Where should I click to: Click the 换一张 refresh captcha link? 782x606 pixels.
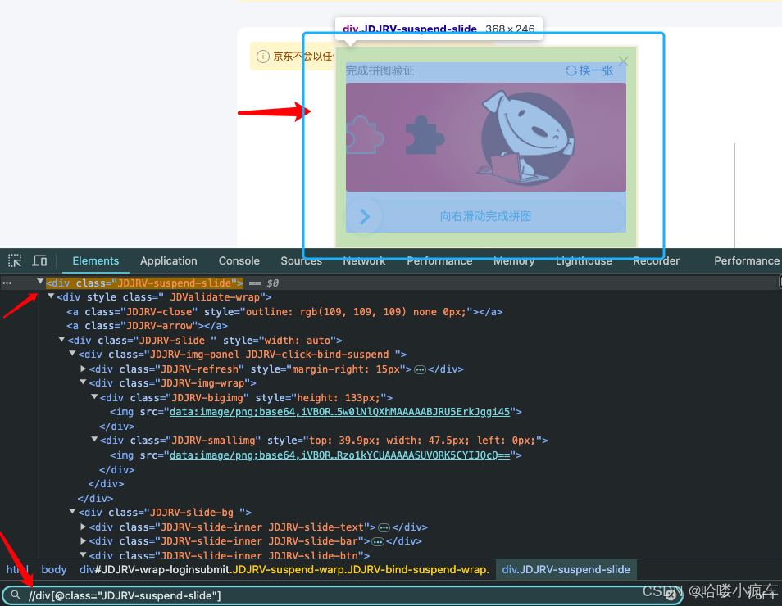pyautogui.click(x=589, y=70)
